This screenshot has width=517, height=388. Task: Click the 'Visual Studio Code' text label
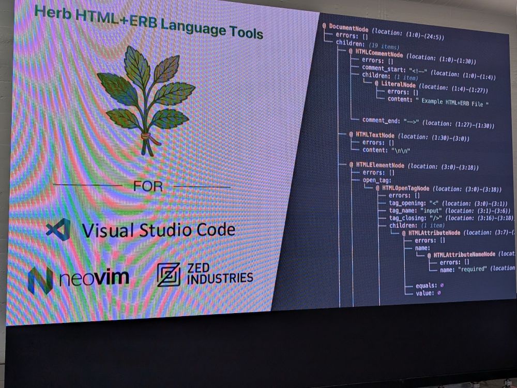(x=158, y=230)
